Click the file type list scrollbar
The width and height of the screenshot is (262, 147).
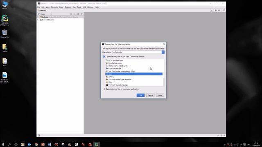point(163,82)
